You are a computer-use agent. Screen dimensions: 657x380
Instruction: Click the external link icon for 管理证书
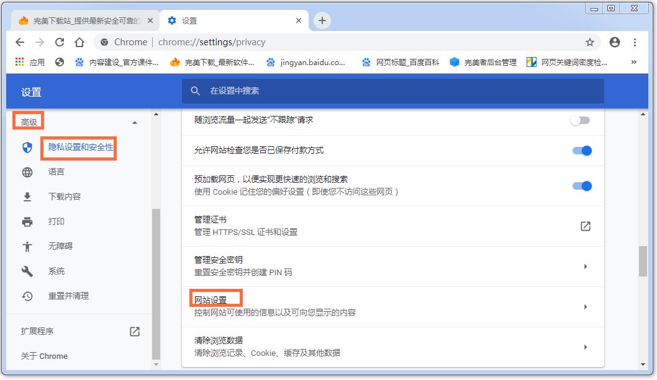click(x=586, y=226)
